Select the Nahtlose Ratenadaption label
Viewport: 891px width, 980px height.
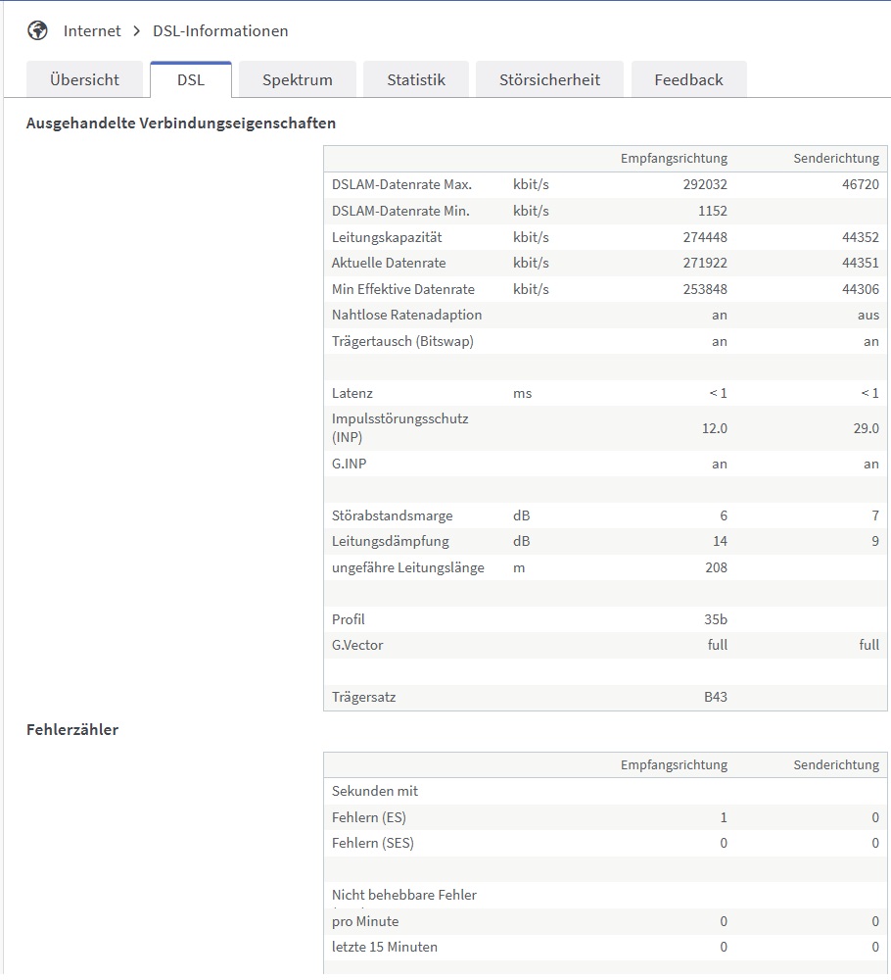pyautogui.click(x=406, y=315)
